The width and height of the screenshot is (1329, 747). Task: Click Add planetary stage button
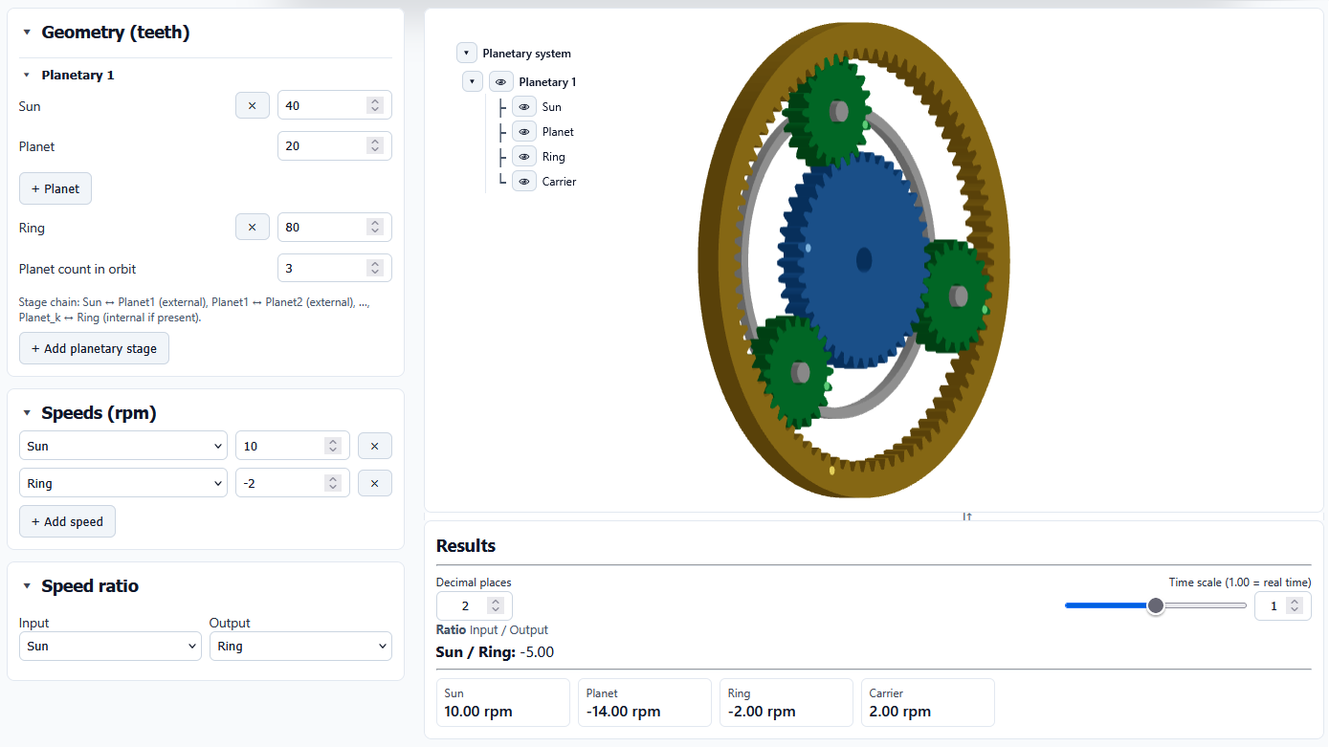pyautogui.click(x=94, y=348)
